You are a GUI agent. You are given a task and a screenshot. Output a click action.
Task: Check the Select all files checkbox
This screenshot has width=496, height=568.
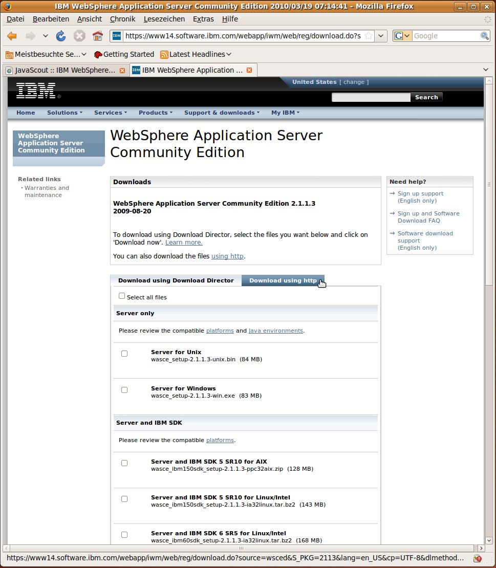[122, 296]
